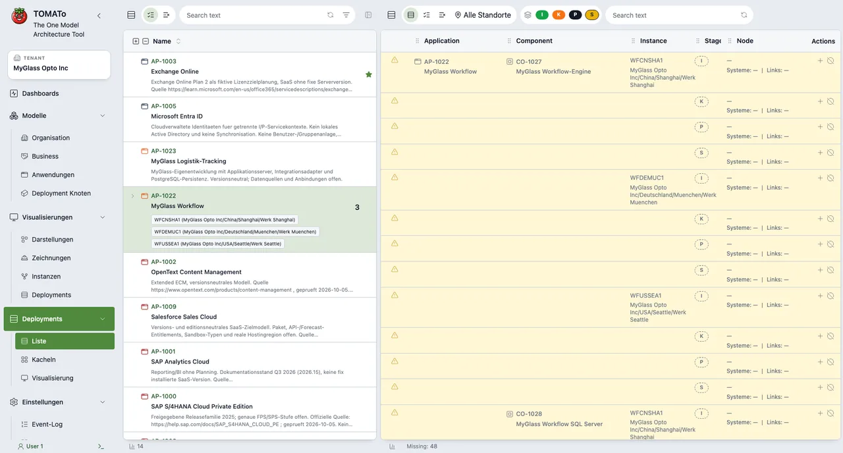Collapse the Modelle section
This screenshot has height=453, width=843.
click(x=102, y=116)
